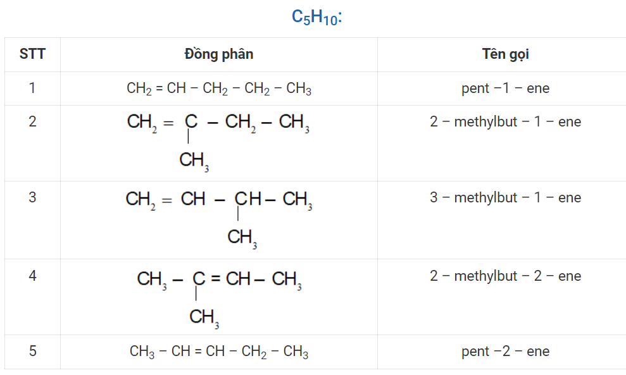
Task: Select the 2 – methylbut – 2 – ene name
Action: coord(506,276)
